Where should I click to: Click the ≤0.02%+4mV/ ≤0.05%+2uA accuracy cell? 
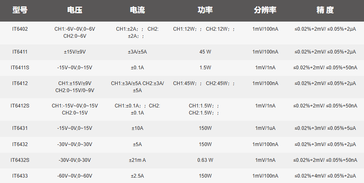coord(325,176)
